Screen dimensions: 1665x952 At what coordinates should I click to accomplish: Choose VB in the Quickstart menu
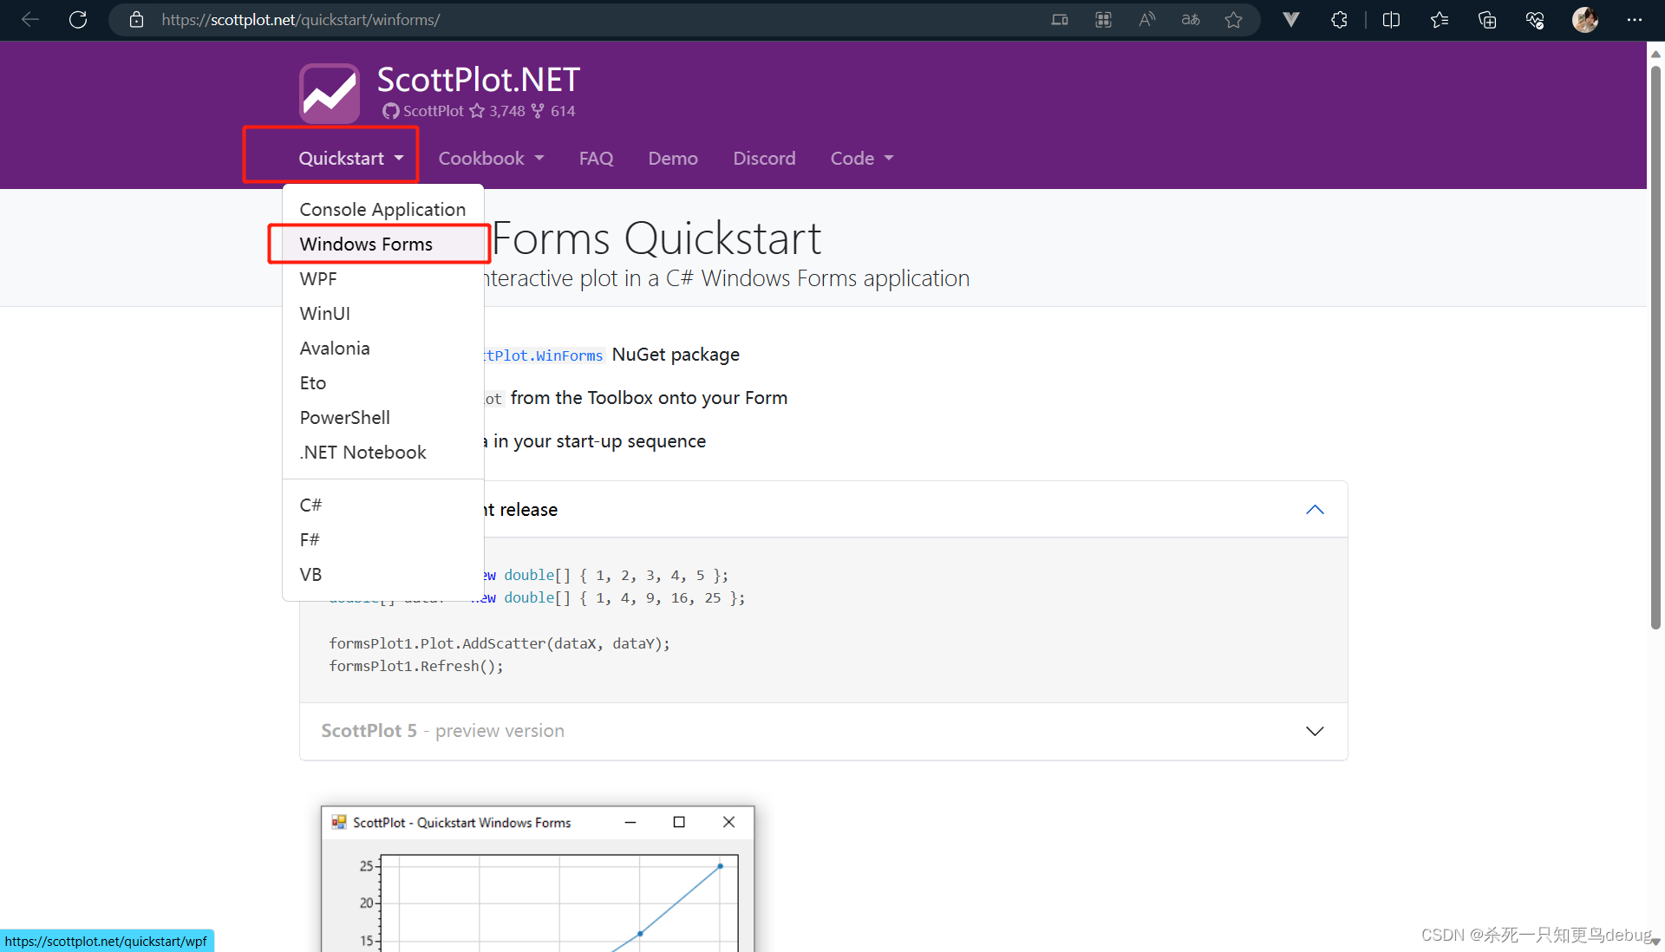(x=382, y=574)
